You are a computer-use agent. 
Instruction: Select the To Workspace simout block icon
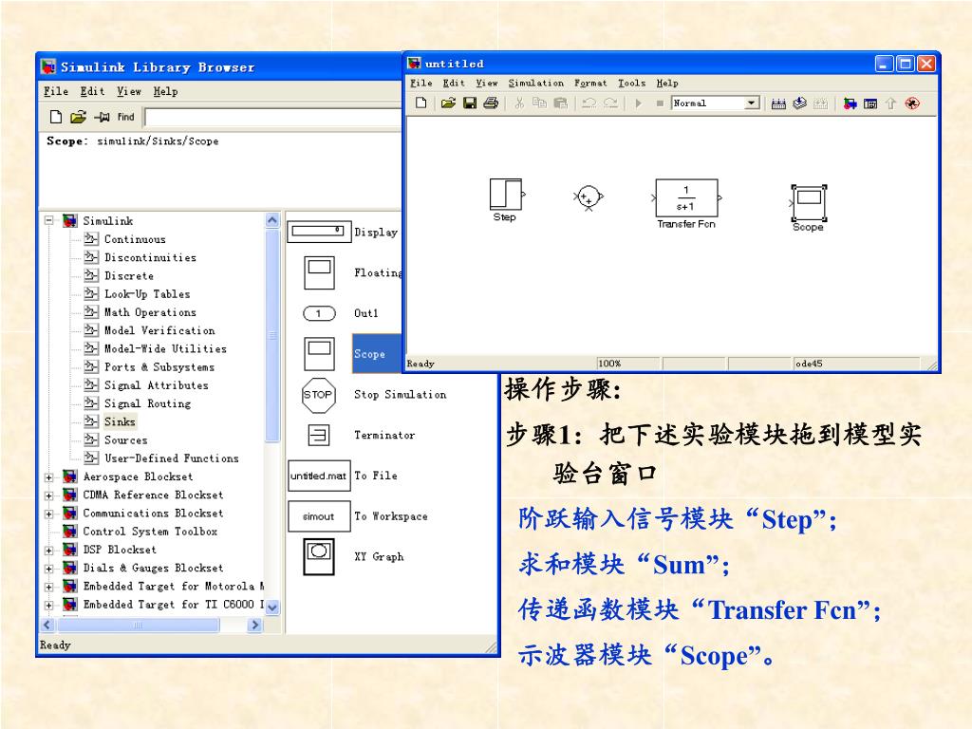(319, 515)
